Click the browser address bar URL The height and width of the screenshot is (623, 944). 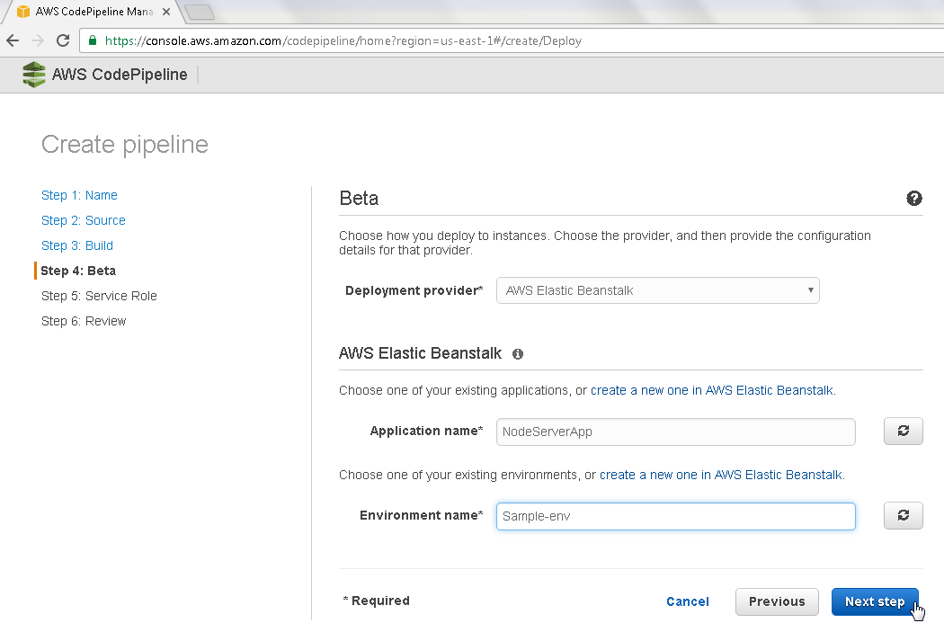[343, 41]
